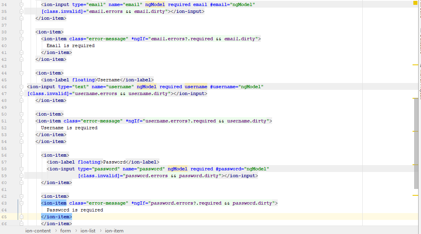Viewport: 421px width, 234px height.
Task: Collapse the ion-item block at line 62
Action: pyautogui.click(x=22, y=196)
